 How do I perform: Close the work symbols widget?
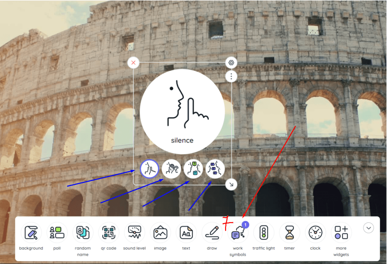pos(133,62)
